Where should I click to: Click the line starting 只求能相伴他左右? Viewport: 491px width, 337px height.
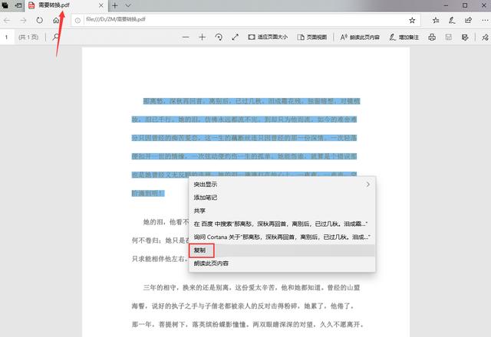(x=160, y=259)
